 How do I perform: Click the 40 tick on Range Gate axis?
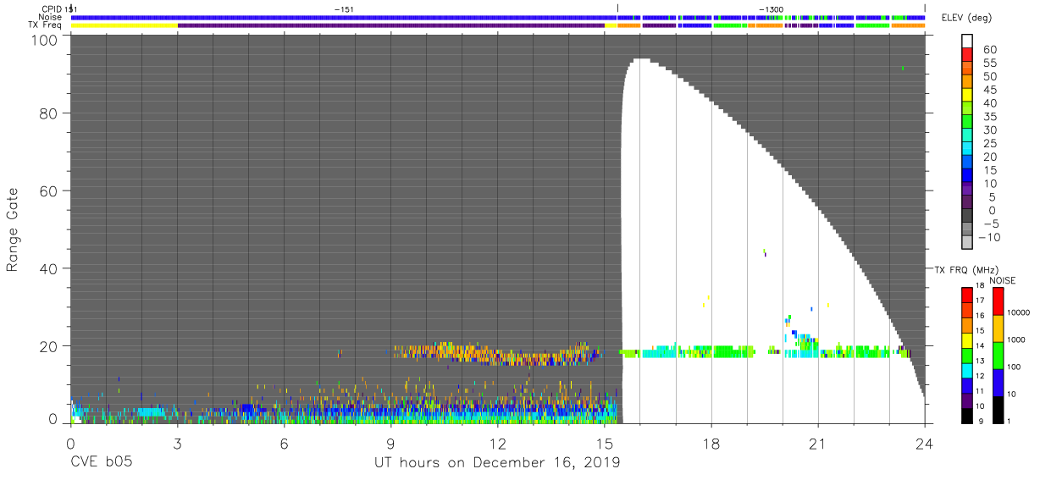pos(48,268)
